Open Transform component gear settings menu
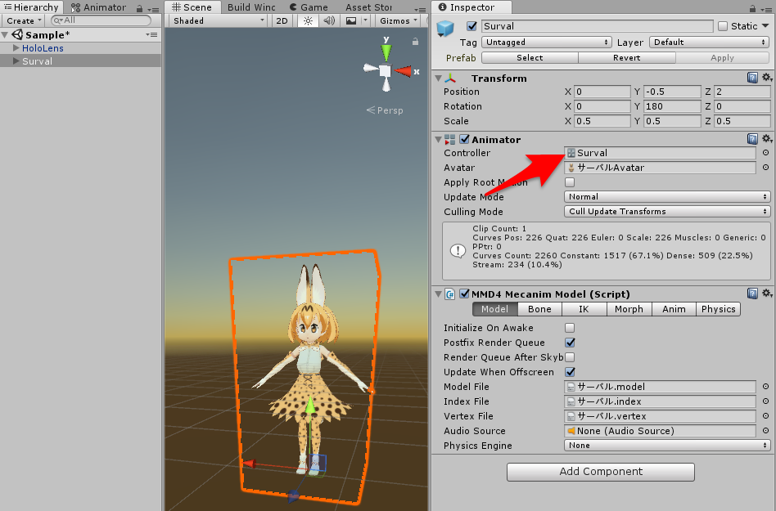The image size is (776, 511). (767, 78)
